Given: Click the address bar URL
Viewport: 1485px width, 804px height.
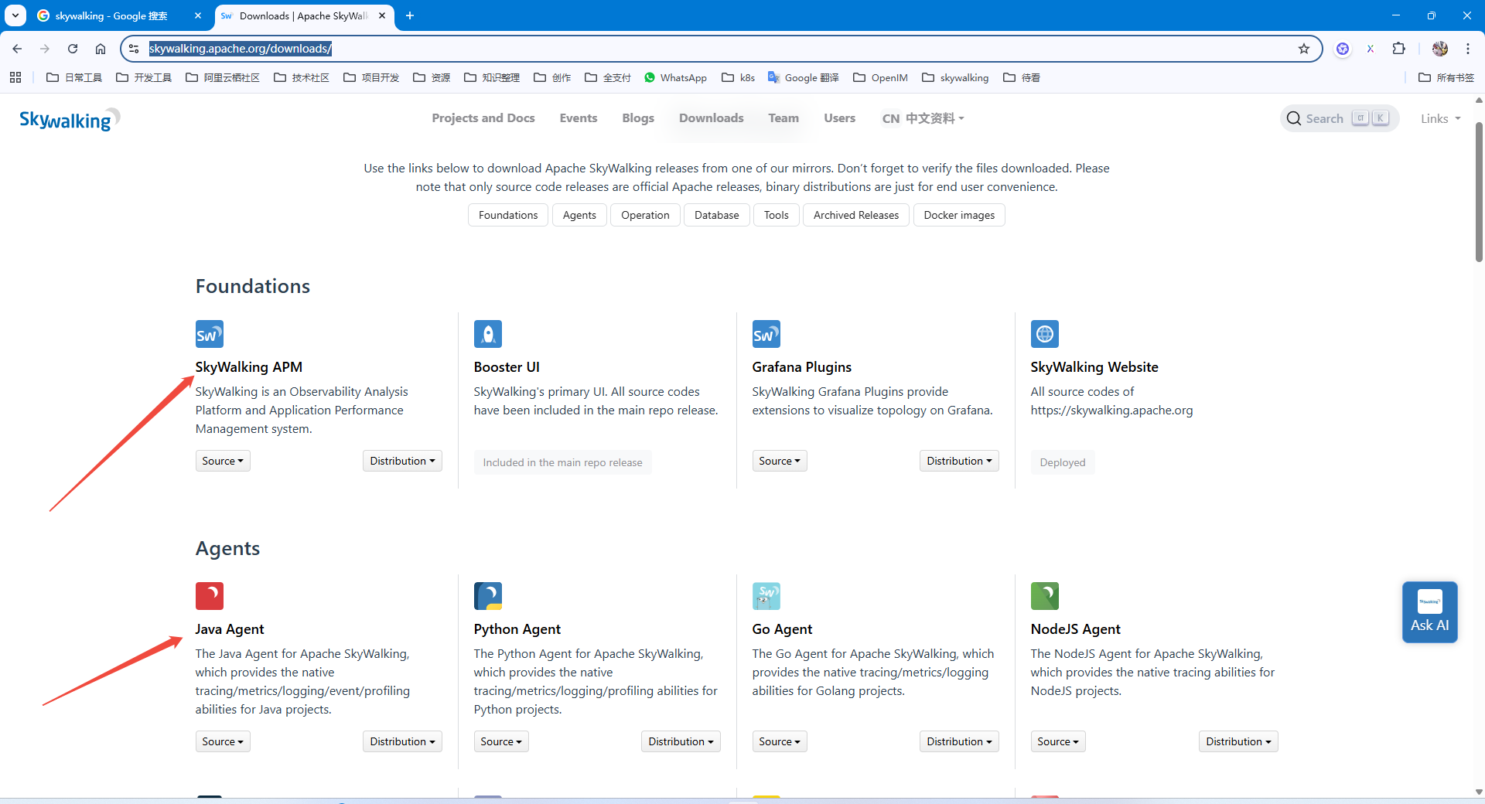Looking at the screenshot, I should tap(241, 49).
